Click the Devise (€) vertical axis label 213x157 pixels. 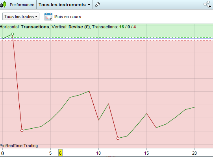pyautogui.click(x=79, y=27)
